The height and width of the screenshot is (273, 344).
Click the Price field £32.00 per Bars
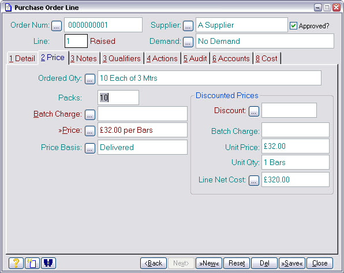pyautogui.click(x=143, y=130)
